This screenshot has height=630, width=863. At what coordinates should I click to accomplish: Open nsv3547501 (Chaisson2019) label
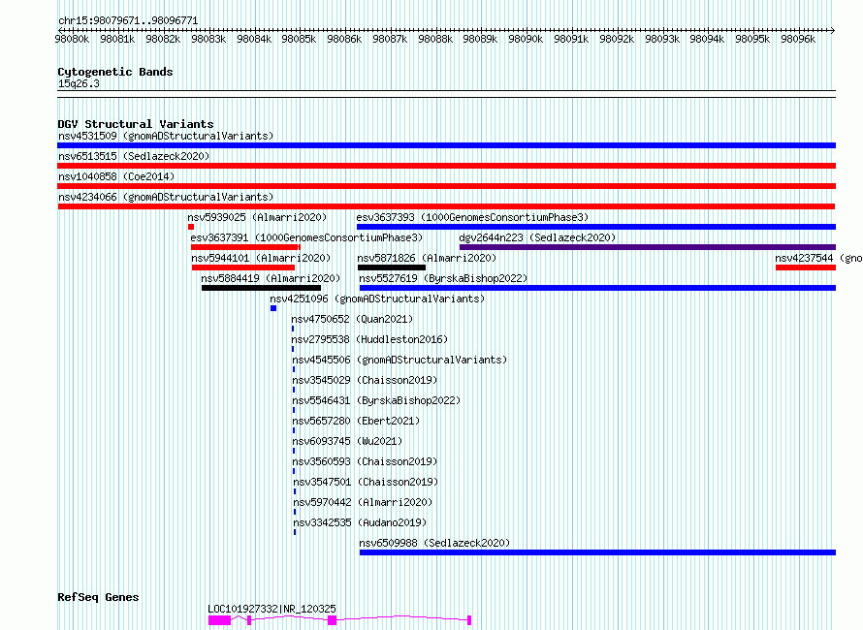pyautogui.click(x=366, y=482)
